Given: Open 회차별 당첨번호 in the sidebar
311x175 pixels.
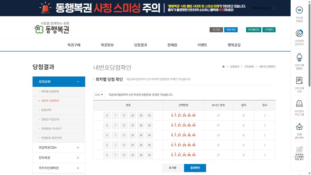Looking at the screenshot, I should 50,91.
